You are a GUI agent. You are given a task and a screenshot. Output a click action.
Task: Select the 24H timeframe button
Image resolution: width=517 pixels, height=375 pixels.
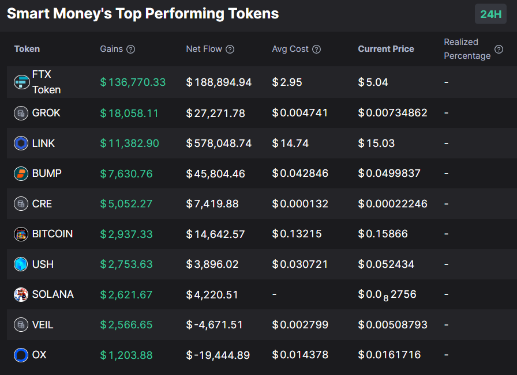pyautogui.click(x=490, y=14)
